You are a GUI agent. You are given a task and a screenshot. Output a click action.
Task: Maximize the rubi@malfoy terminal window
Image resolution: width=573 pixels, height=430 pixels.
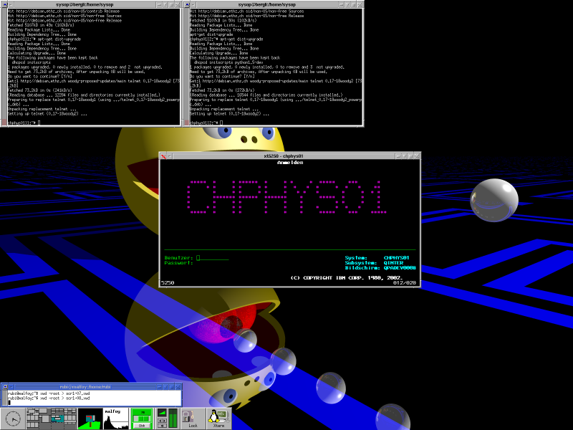pyautogui.click(x=172, y=387)
